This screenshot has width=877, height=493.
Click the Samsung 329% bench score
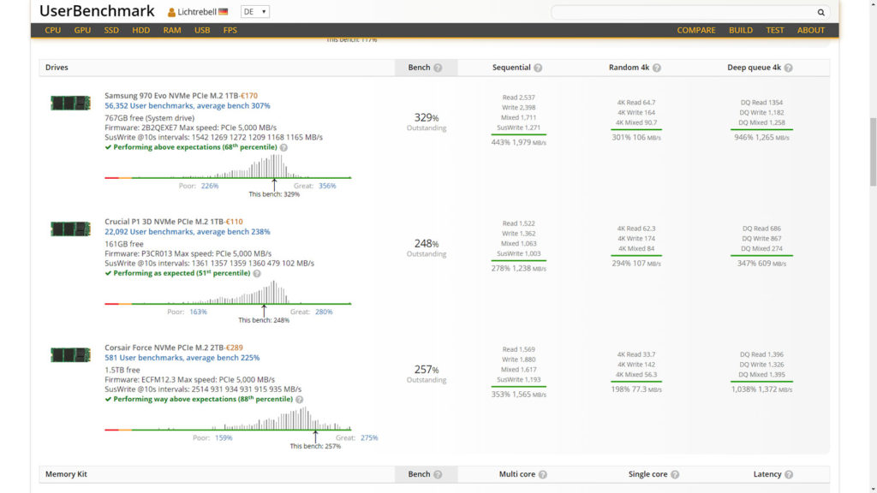pos(427,117)
